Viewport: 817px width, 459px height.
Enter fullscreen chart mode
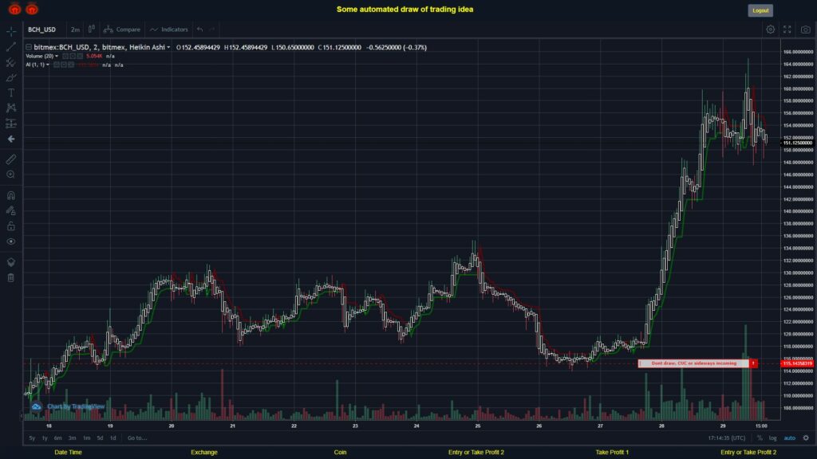787,29
